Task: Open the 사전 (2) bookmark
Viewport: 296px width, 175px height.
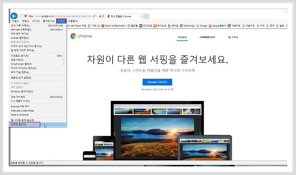Action: (94, 26)
